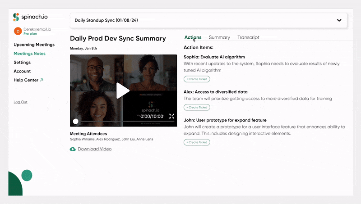Expand the Daily Standup Sync meeting dropdown
This screenshot has width=361, height=204.
point(208,20)
